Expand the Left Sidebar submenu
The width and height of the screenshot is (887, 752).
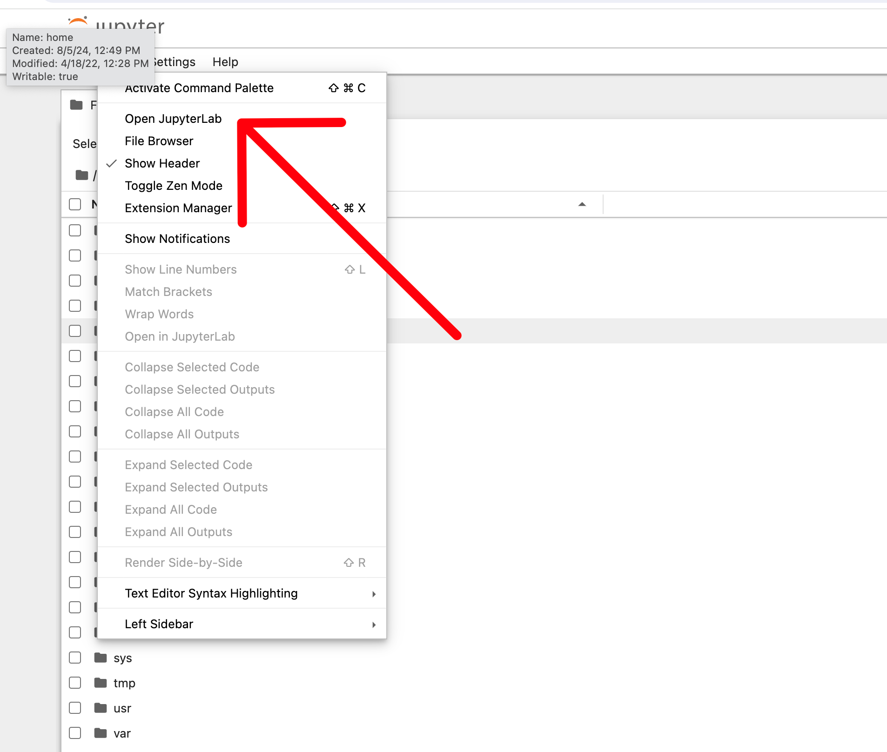(242, 624)
